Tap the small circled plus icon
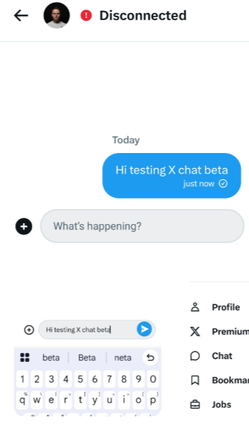Image resolution: width=249 pixels, height=426 pixels. click(x=29, y=329)
